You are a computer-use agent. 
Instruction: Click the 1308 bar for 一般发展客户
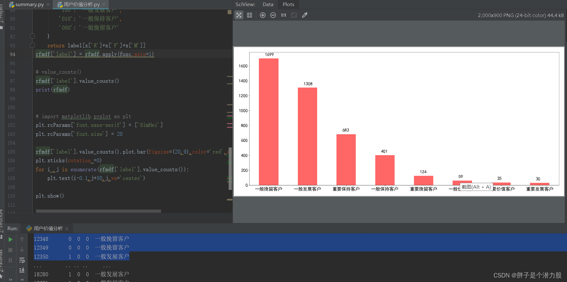[x=307, y=136]
